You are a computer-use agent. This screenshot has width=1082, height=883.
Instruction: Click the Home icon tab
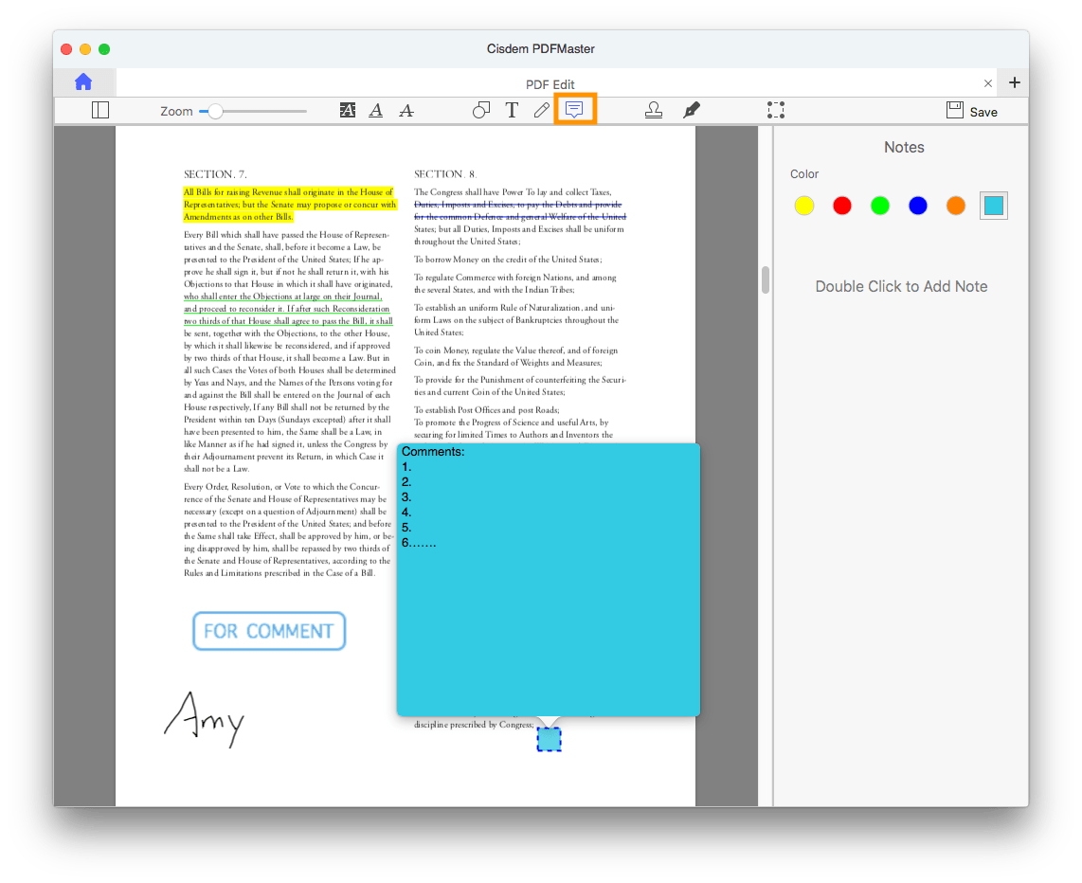[84, 82]
